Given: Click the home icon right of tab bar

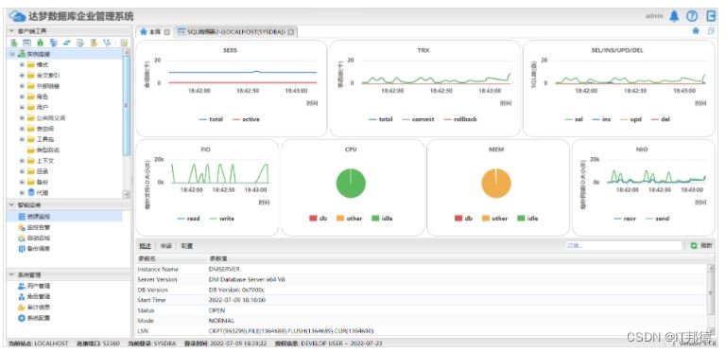Looking at the screenshot, I should coord(696,31).
